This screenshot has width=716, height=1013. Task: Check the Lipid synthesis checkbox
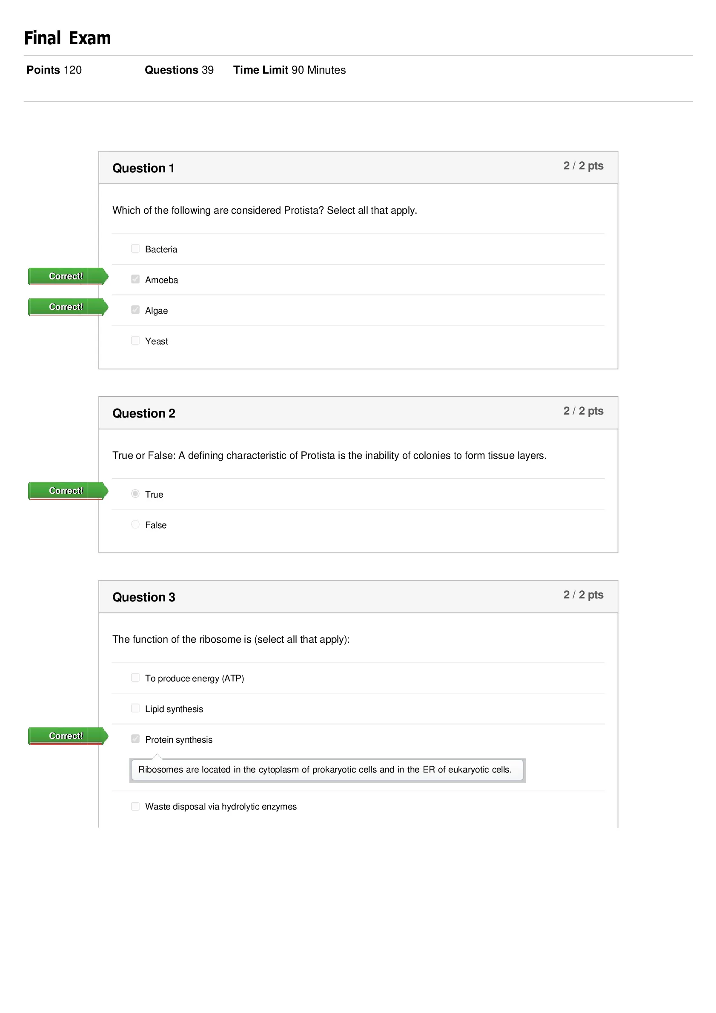[x=135, y=708]
